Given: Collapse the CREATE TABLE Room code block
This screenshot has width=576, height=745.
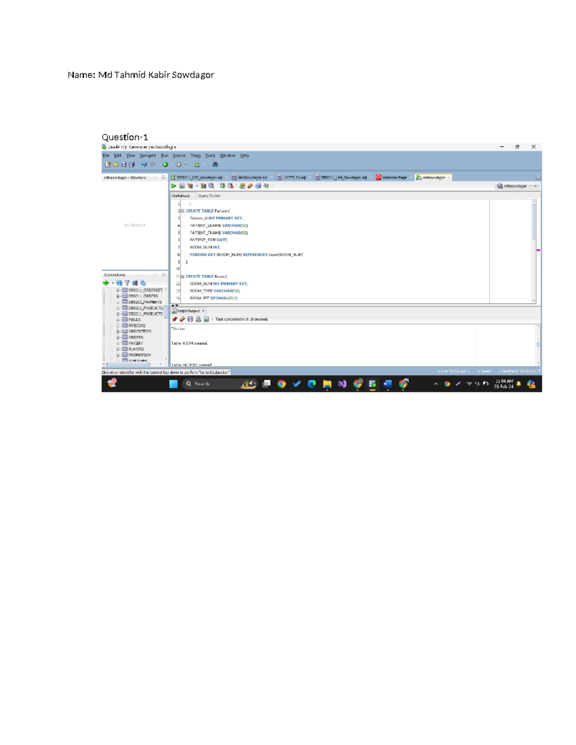Looking at the screenshot, I should click(x=182, y=277).
